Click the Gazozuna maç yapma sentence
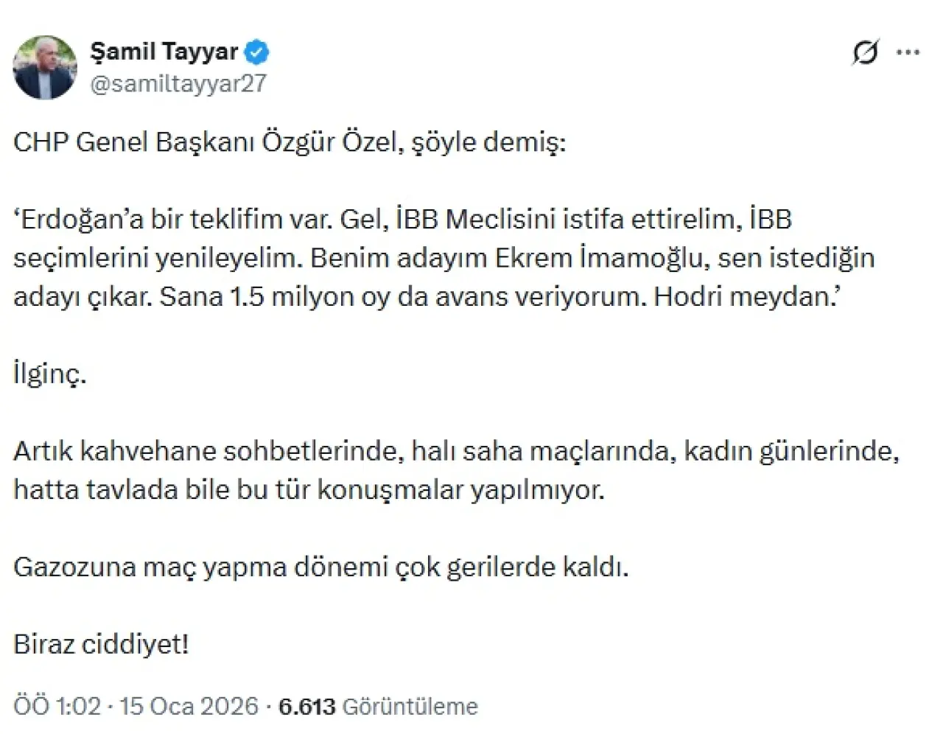The image size is (943, 734). click(320, 567)
